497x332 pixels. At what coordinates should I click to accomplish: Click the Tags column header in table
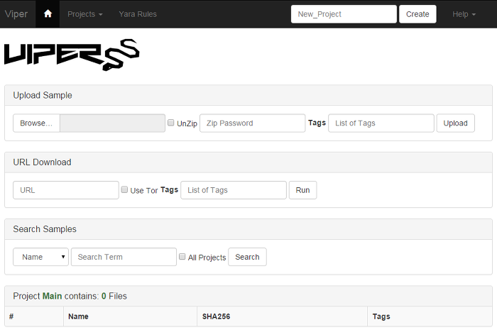coord(381,316)
